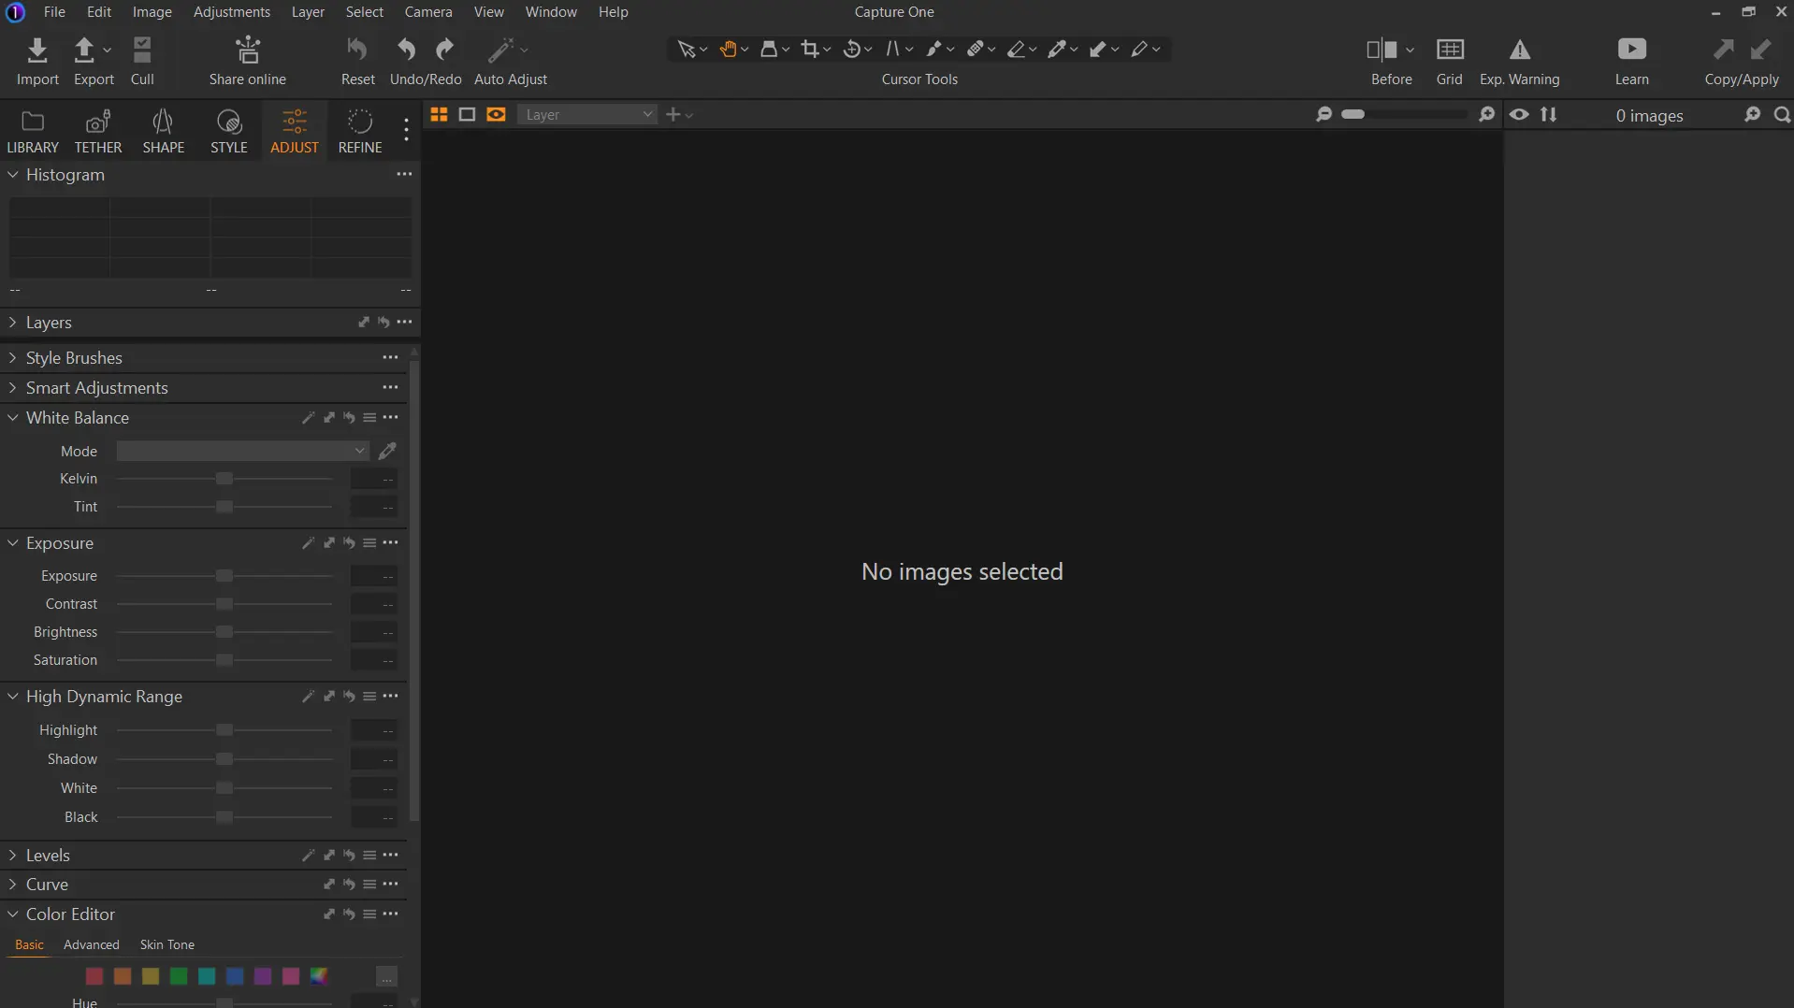Click the Kelvin slider
Screen dimensions: 1794x1008
point(224,479)
